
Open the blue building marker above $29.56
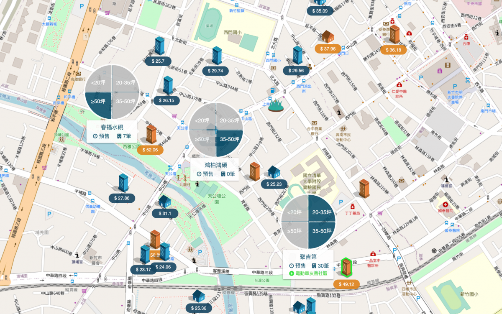pos(297,55)
